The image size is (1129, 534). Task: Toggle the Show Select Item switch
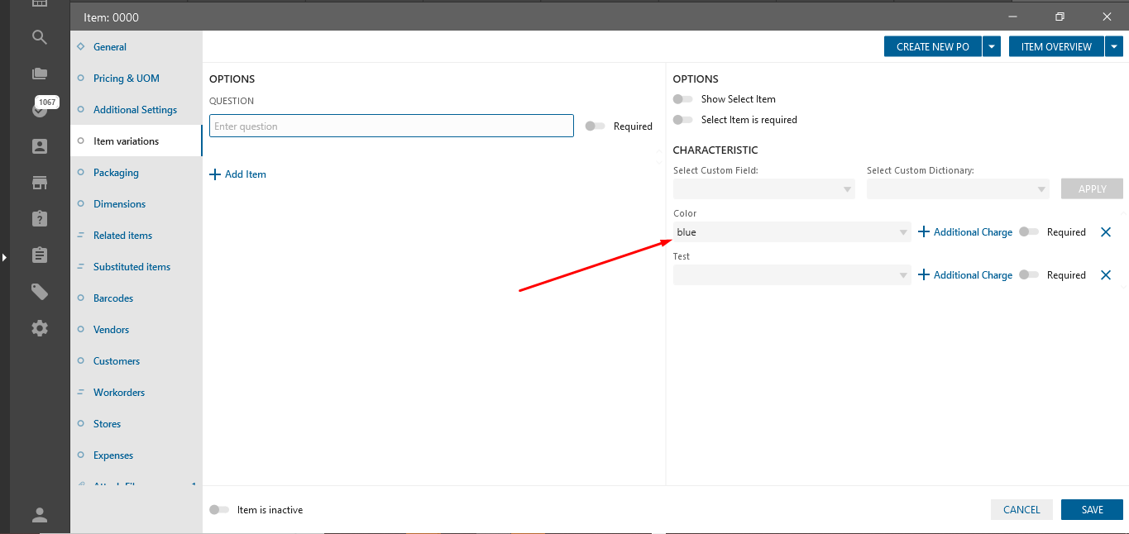pos(682,99)
